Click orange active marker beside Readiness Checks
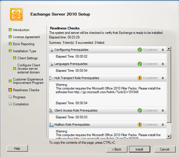 (x=10, y=90)
